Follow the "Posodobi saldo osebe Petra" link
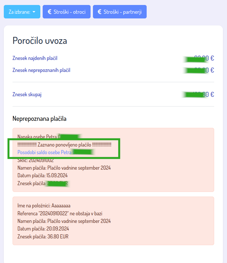 pos(44,152)
